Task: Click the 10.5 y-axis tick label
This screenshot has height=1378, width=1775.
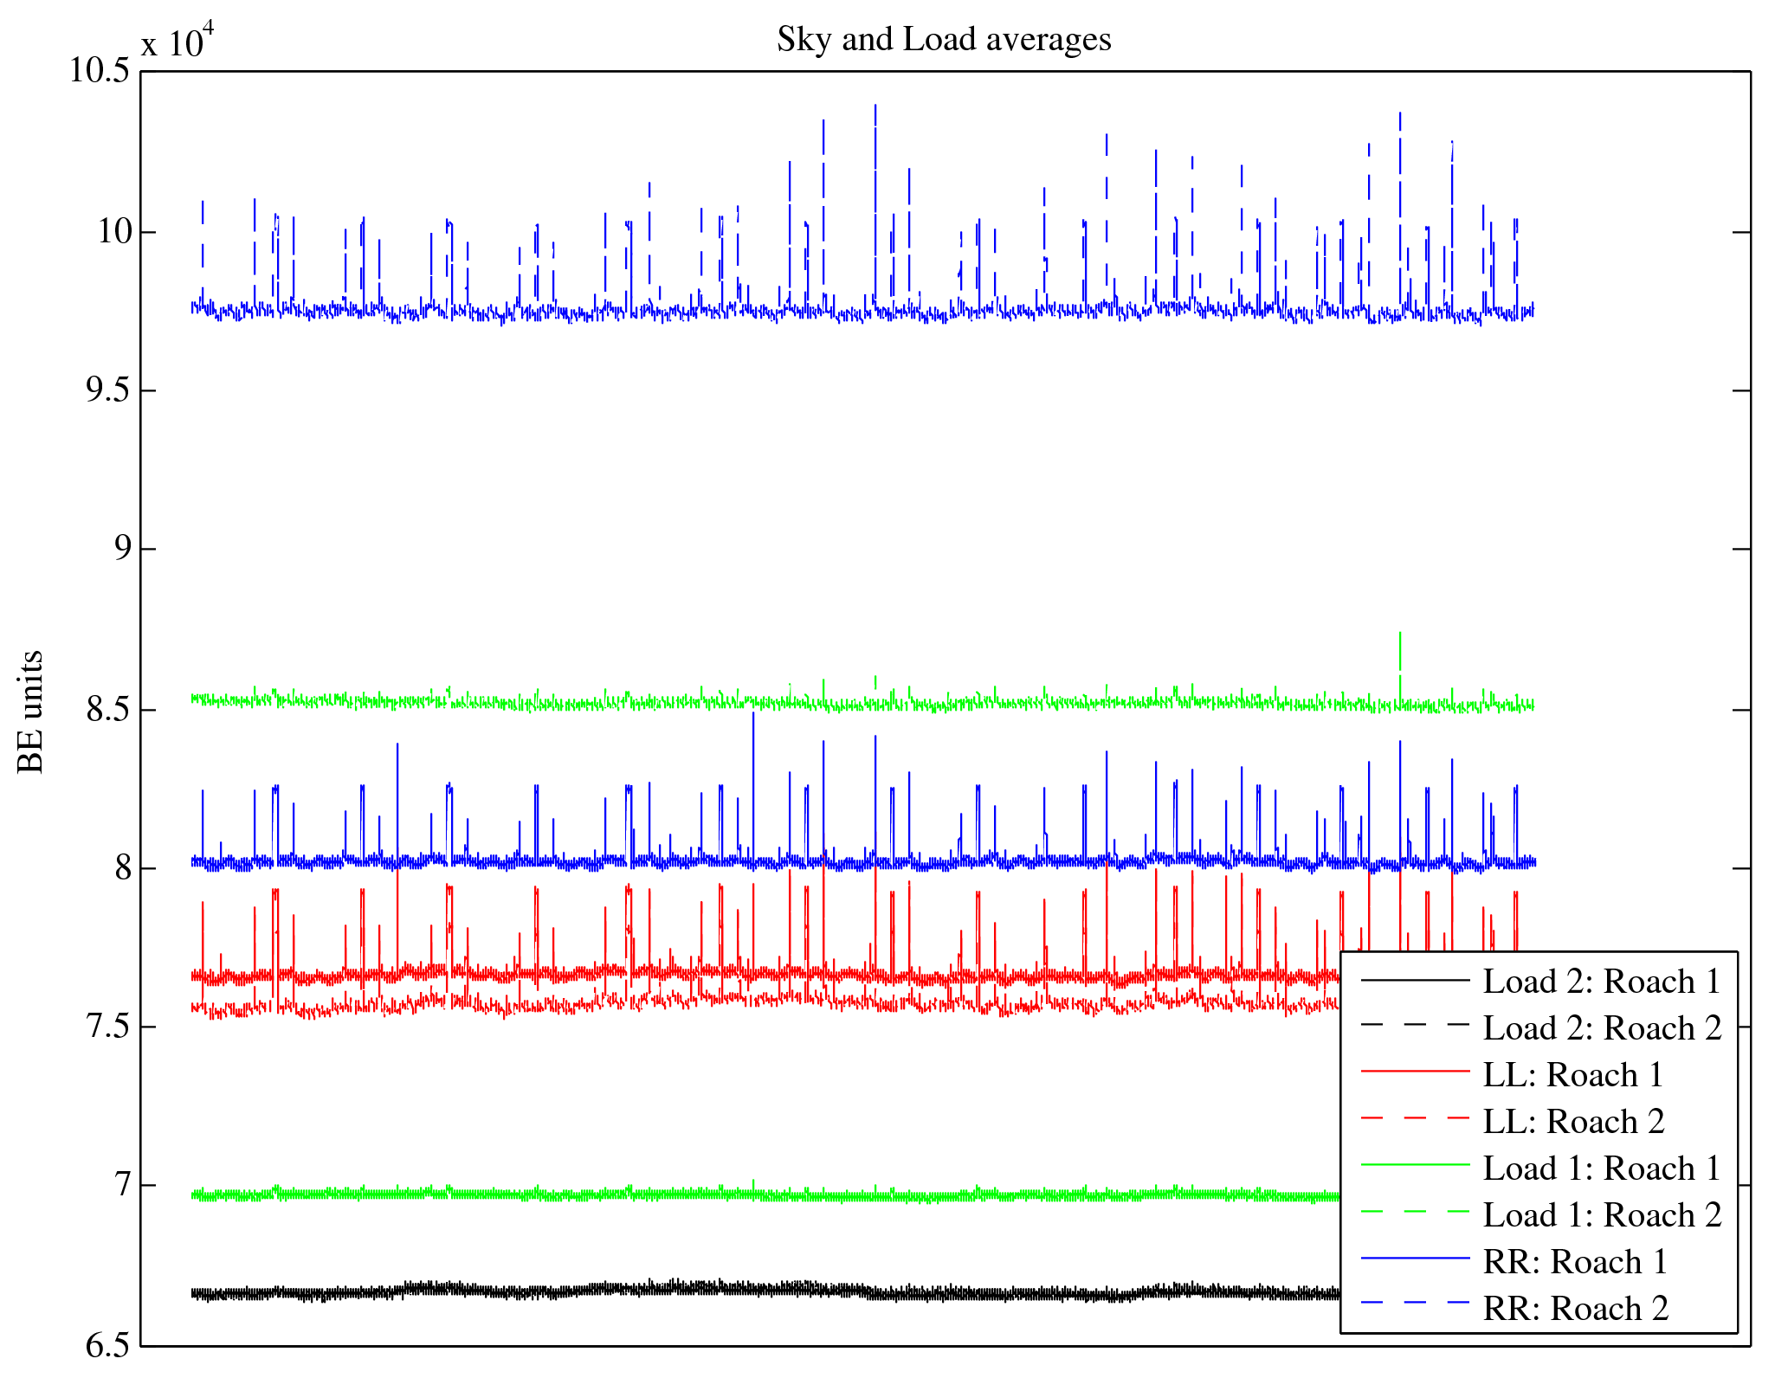Action: coord(99,71)
